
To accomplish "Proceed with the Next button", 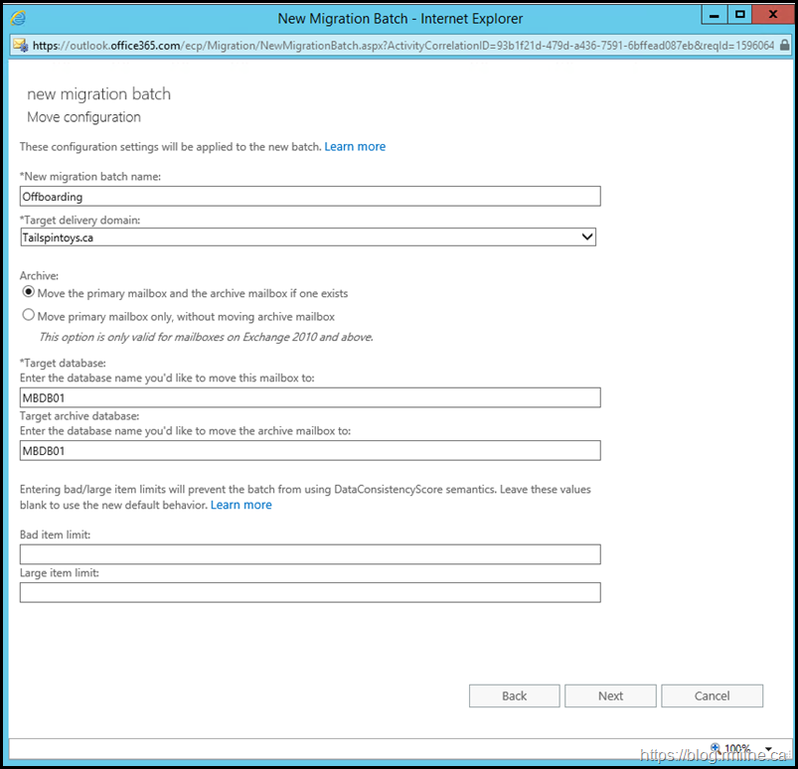I will [610, 695].
